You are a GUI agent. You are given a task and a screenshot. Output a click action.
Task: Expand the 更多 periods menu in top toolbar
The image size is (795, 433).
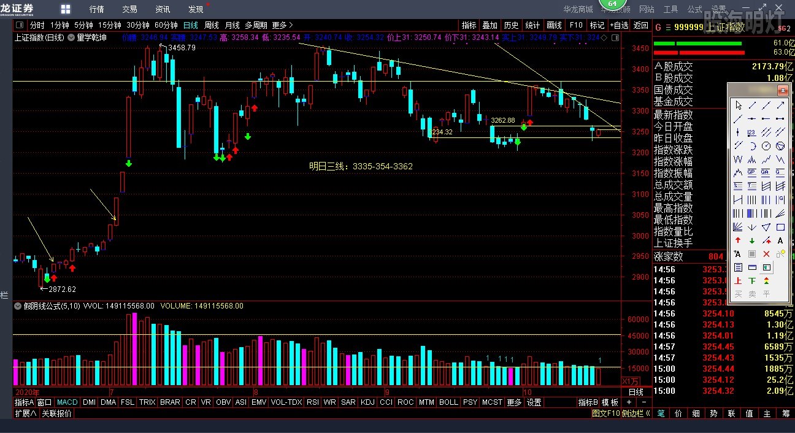pos(282,25)
